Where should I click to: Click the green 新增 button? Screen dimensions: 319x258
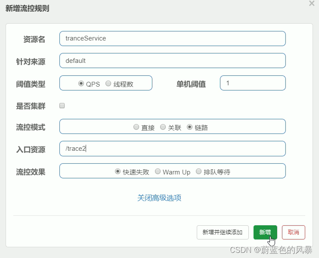tap(265, 232)
